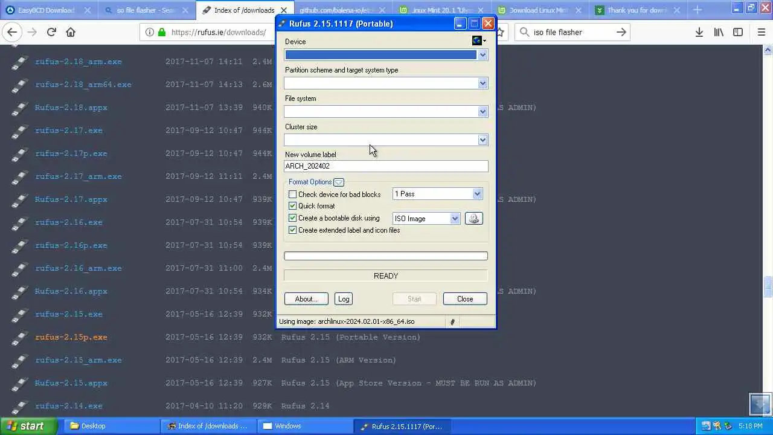Close the 'iso file flasher' search tab

tap(186, 10)
